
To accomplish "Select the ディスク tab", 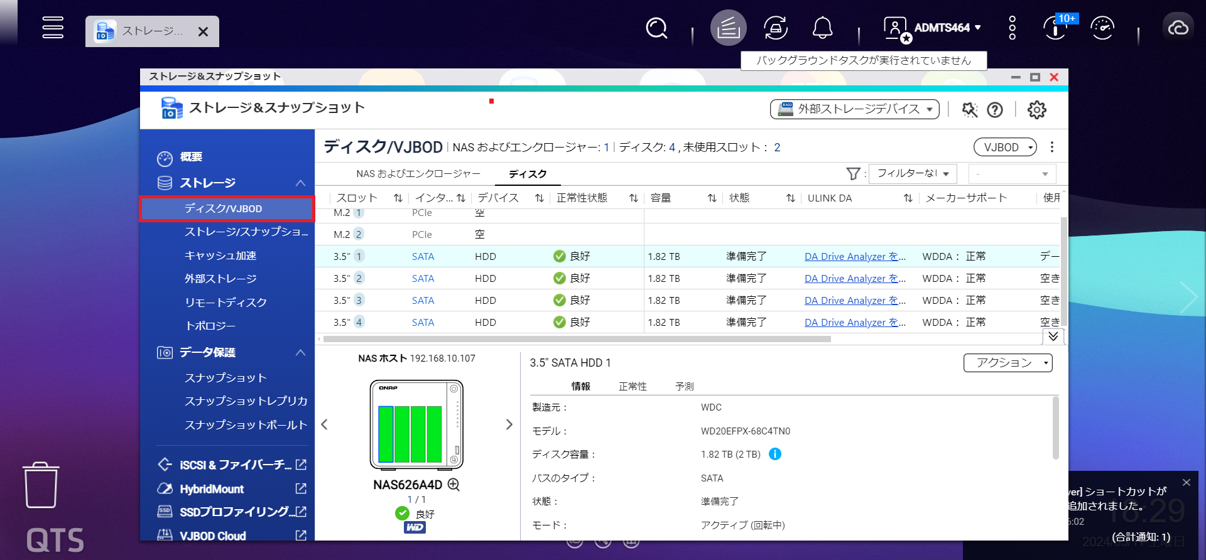I will point(528,174).
